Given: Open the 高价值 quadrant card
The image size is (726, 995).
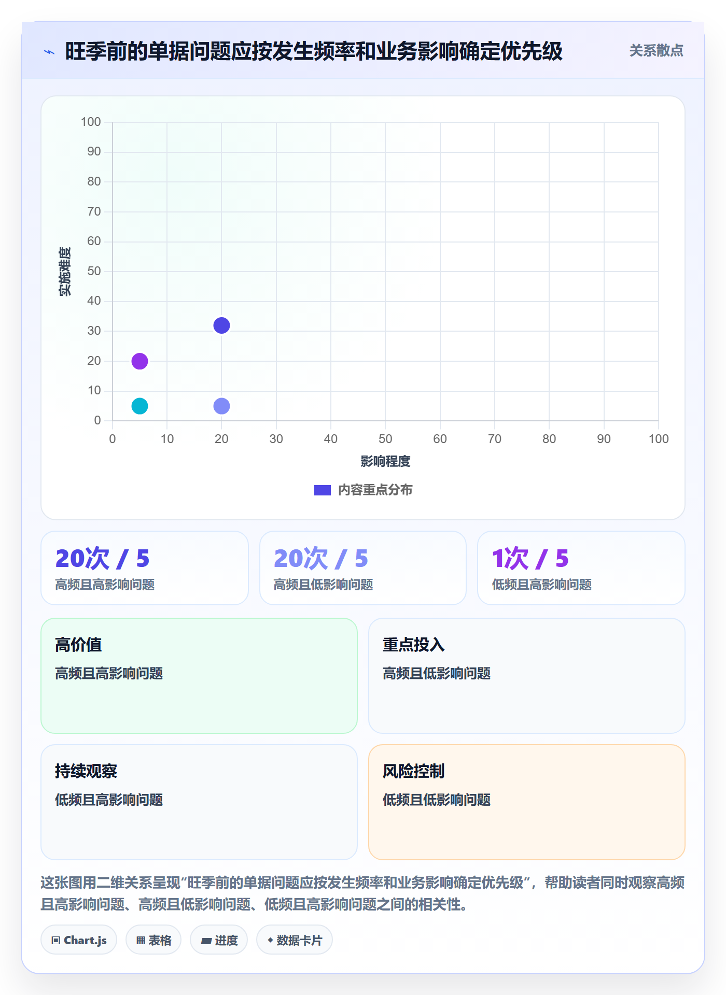Looking at the screenshot, I should click(199, 676).
